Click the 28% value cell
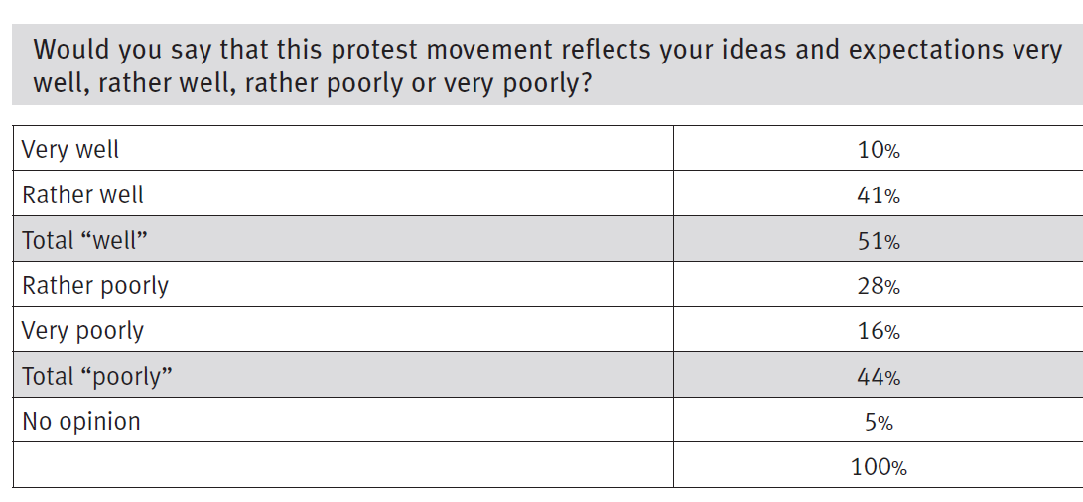Screen dimensions: 1083x502 [x=879, y=287]
